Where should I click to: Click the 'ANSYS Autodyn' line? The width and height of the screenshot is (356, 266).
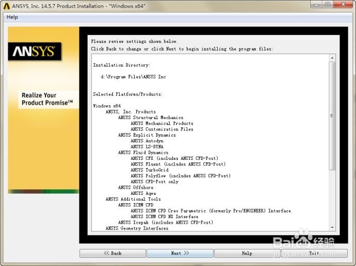tap(147, 141)
